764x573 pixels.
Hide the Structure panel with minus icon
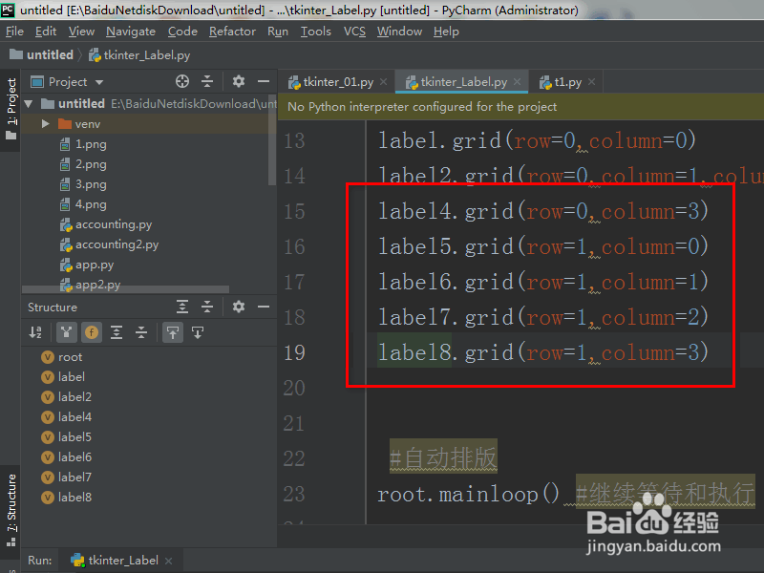pos(264,307)
